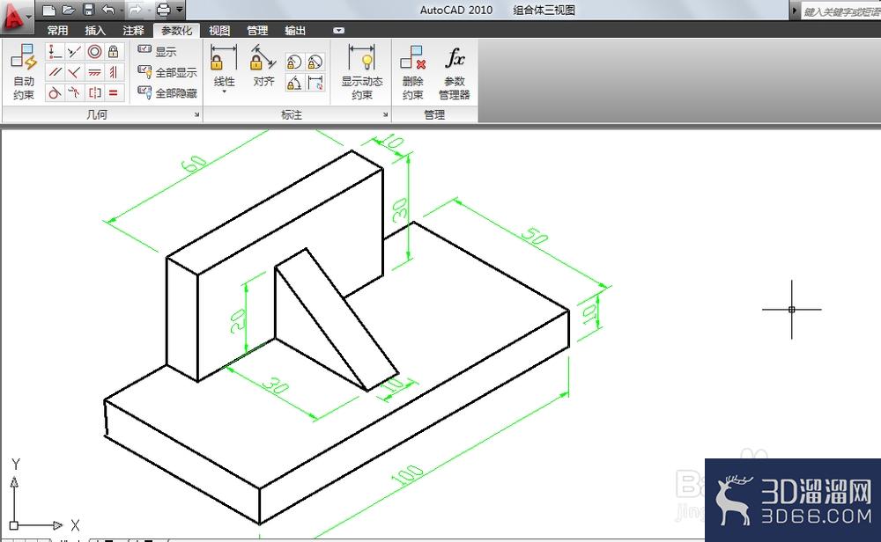
Task: Select the Tangent constraint icon
Action: click(55, 92)
